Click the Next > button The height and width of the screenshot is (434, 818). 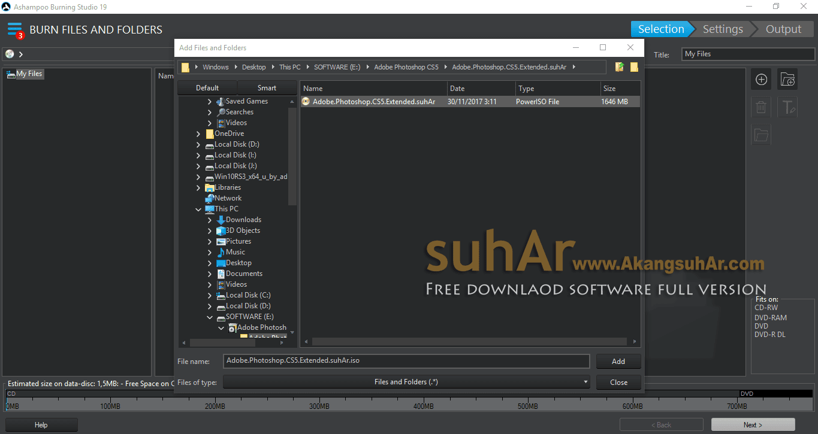tap(753, 425)
